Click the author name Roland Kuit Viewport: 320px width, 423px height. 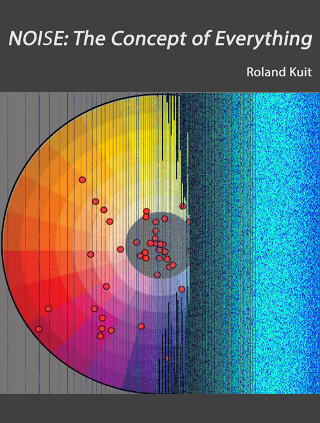[279, 72]
